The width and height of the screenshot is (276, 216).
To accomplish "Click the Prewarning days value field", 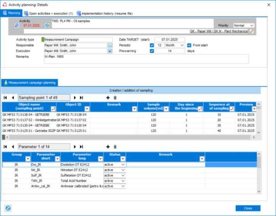I will pyautogui.click(x=170, y=51).
